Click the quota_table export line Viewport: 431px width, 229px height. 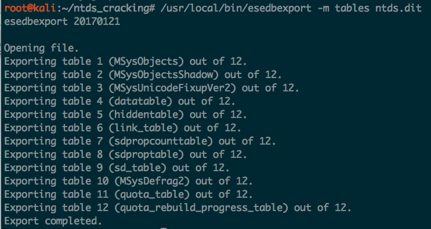[x=129, y=194]
